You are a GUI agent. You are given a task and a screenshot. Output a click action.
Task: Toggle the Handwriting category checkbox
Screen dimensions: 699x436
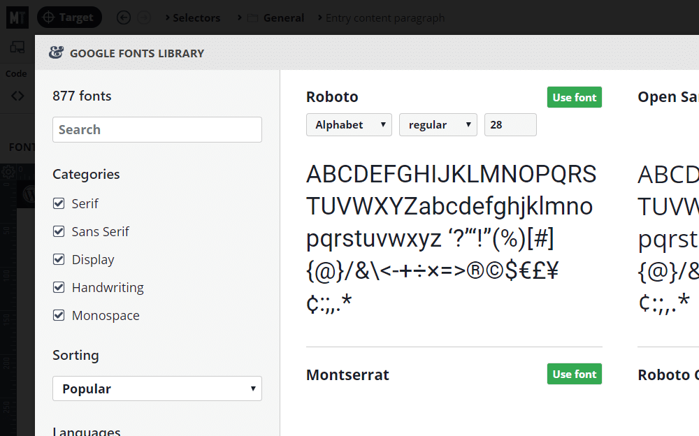coord(59,287)
